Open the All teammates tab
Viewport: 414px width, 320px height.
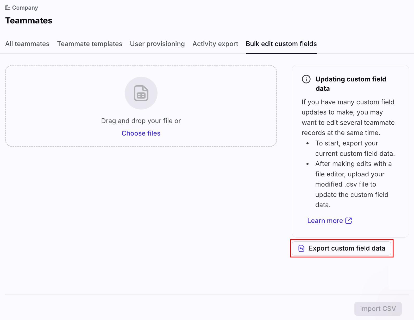click(27, 44)
